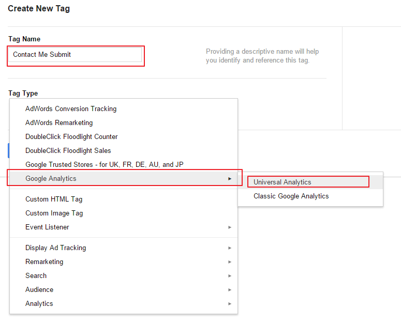This screenshot has height=324, width=401.
Task: Select Classic Google Analytics
Action: pyautogui.click(x=310, y=196)
